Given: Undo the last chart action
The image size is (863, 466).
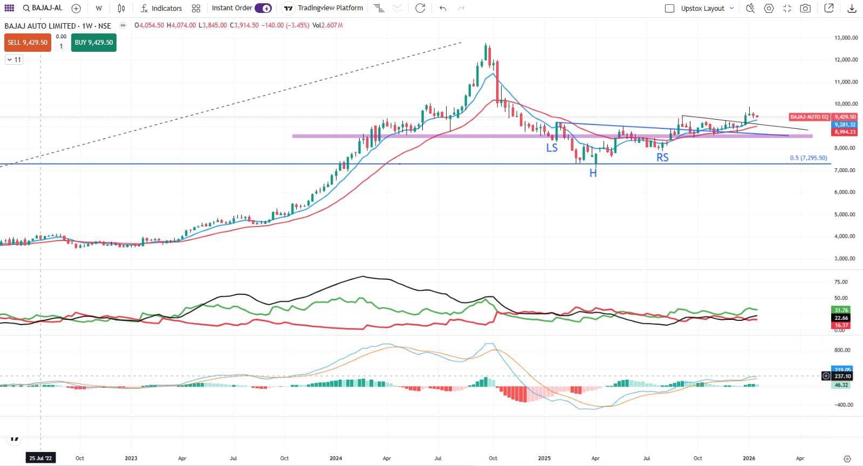Looking at the screenshot, I should [x=443, y=8].
